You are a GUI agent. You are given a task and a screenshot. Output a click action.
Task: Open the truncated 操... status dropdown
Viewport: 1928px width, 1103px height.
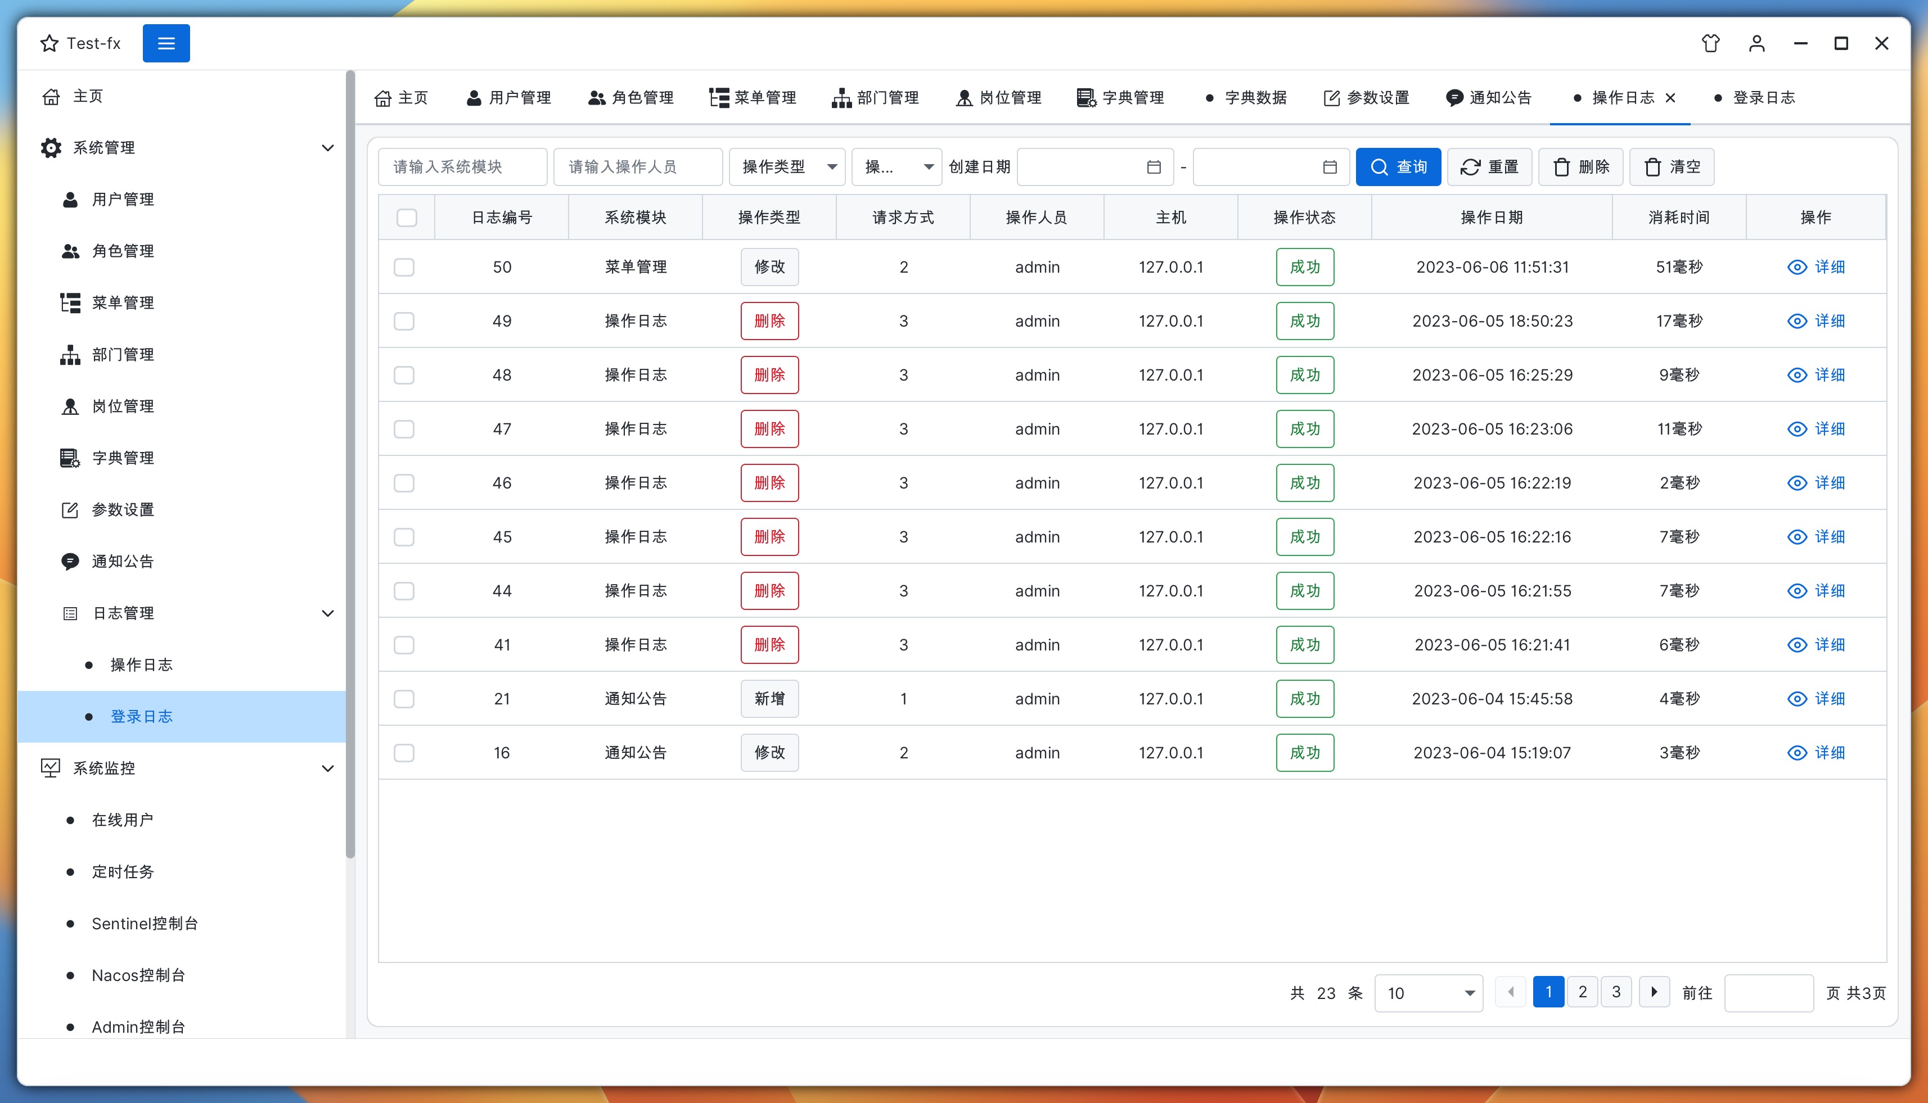tap(897, 166)
